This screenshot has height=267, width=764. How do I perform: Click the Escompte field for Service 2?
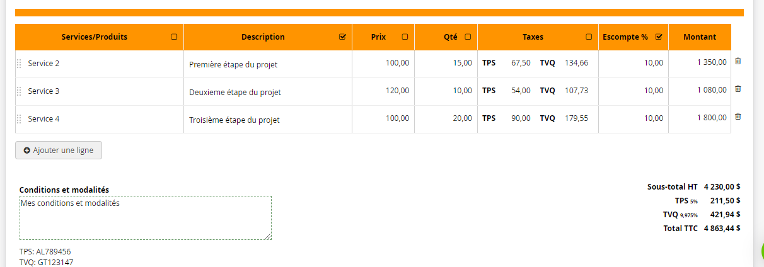(x=634, y=63)
